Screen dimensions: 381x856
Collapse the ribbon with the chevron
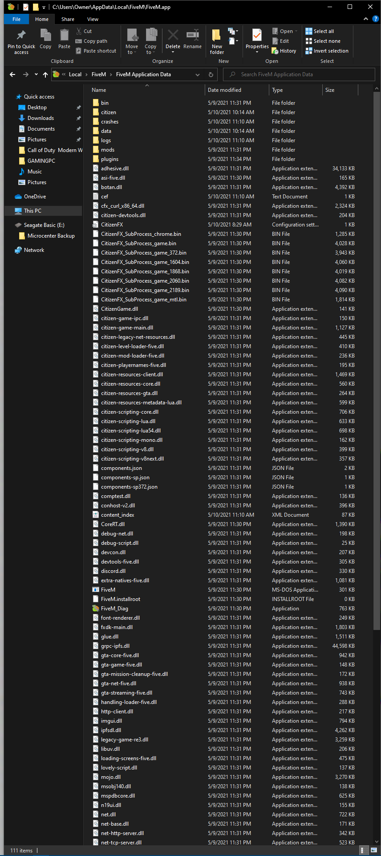coord(365,19)
